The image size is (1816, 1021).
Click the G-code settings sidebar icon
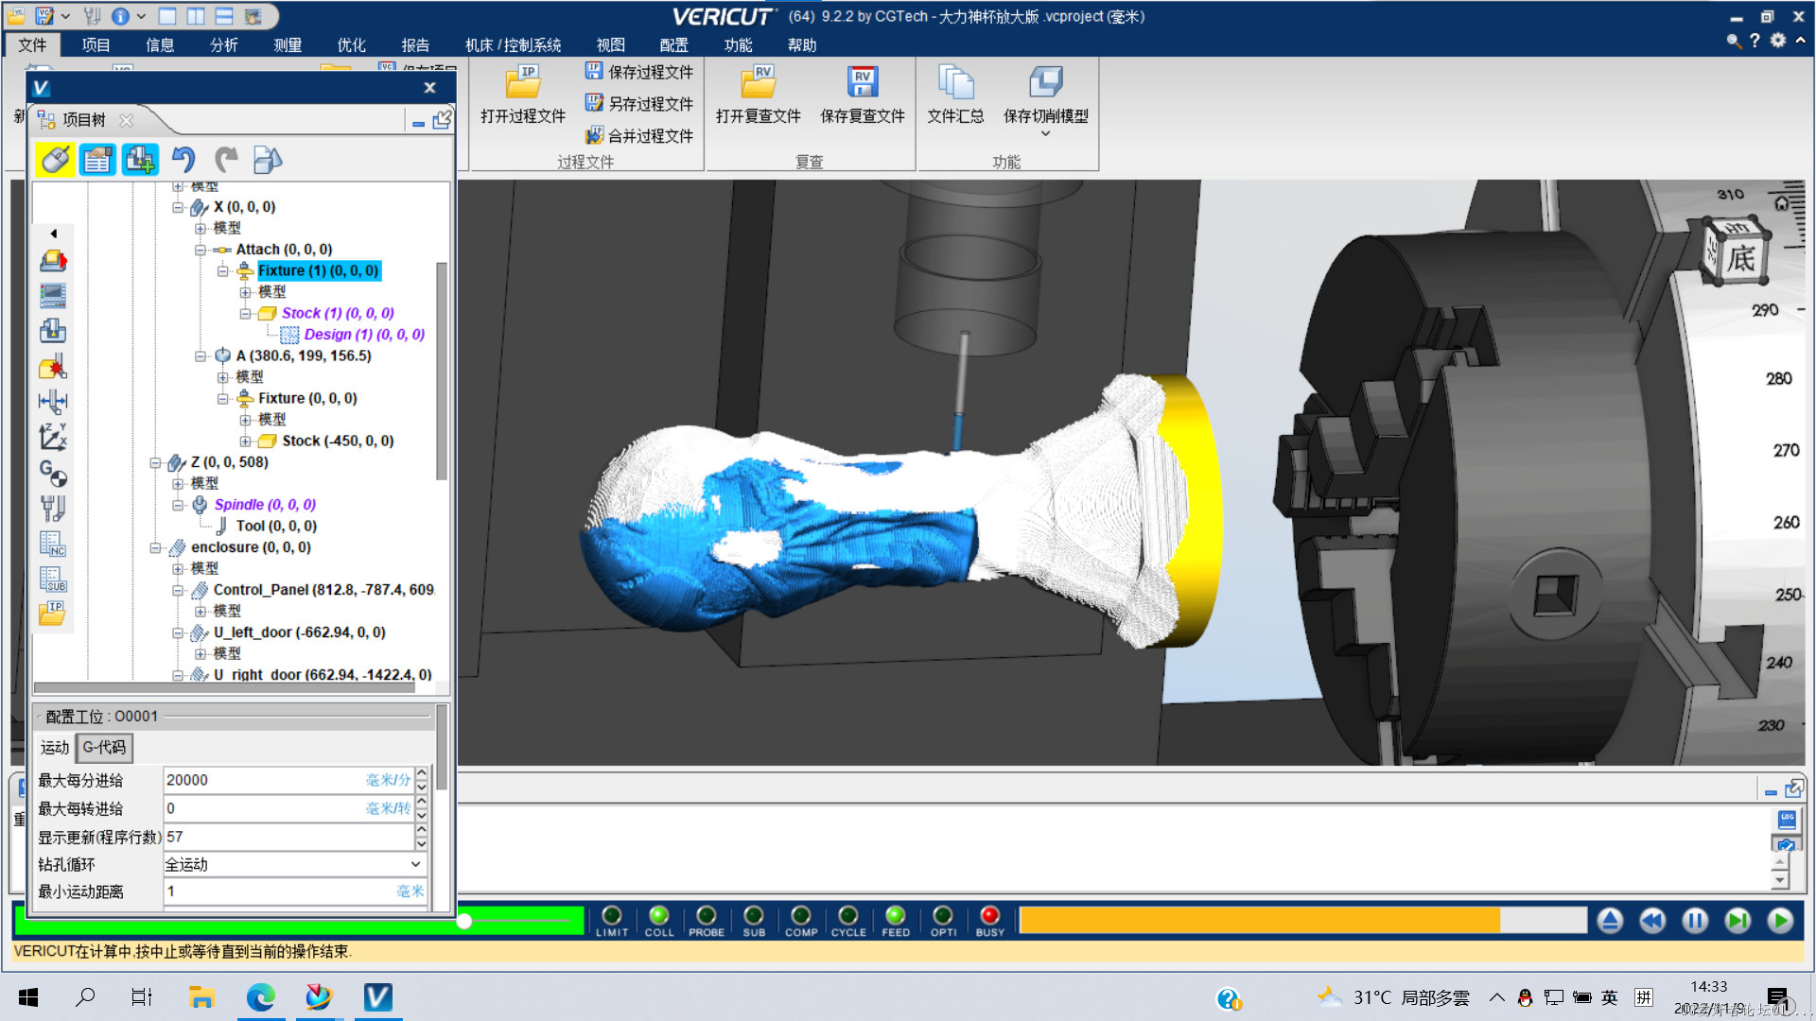[53, 472]
